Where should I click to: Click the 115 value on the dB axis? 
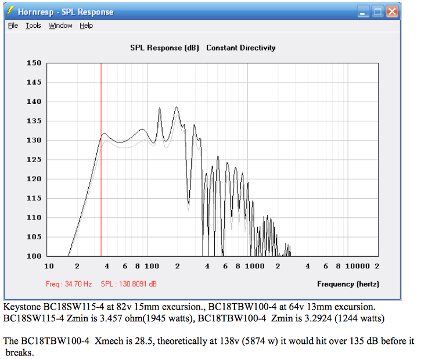(x=34, y=198)
